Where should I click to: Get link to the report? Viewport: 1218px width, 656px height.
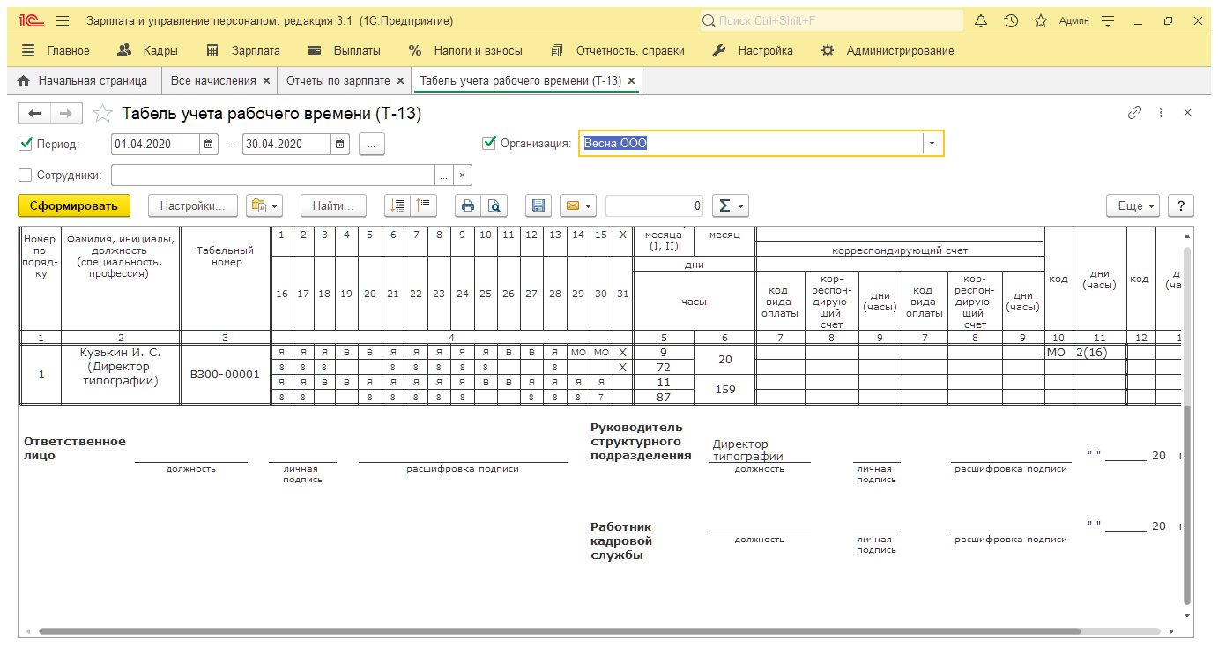1135,113
